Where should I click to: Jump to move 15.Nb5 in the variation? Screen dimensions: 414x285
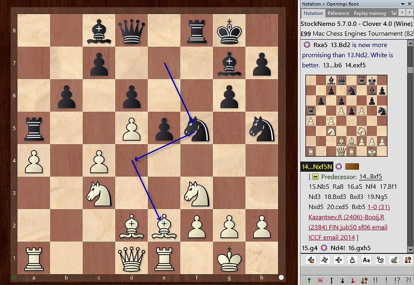coord(319,187)
